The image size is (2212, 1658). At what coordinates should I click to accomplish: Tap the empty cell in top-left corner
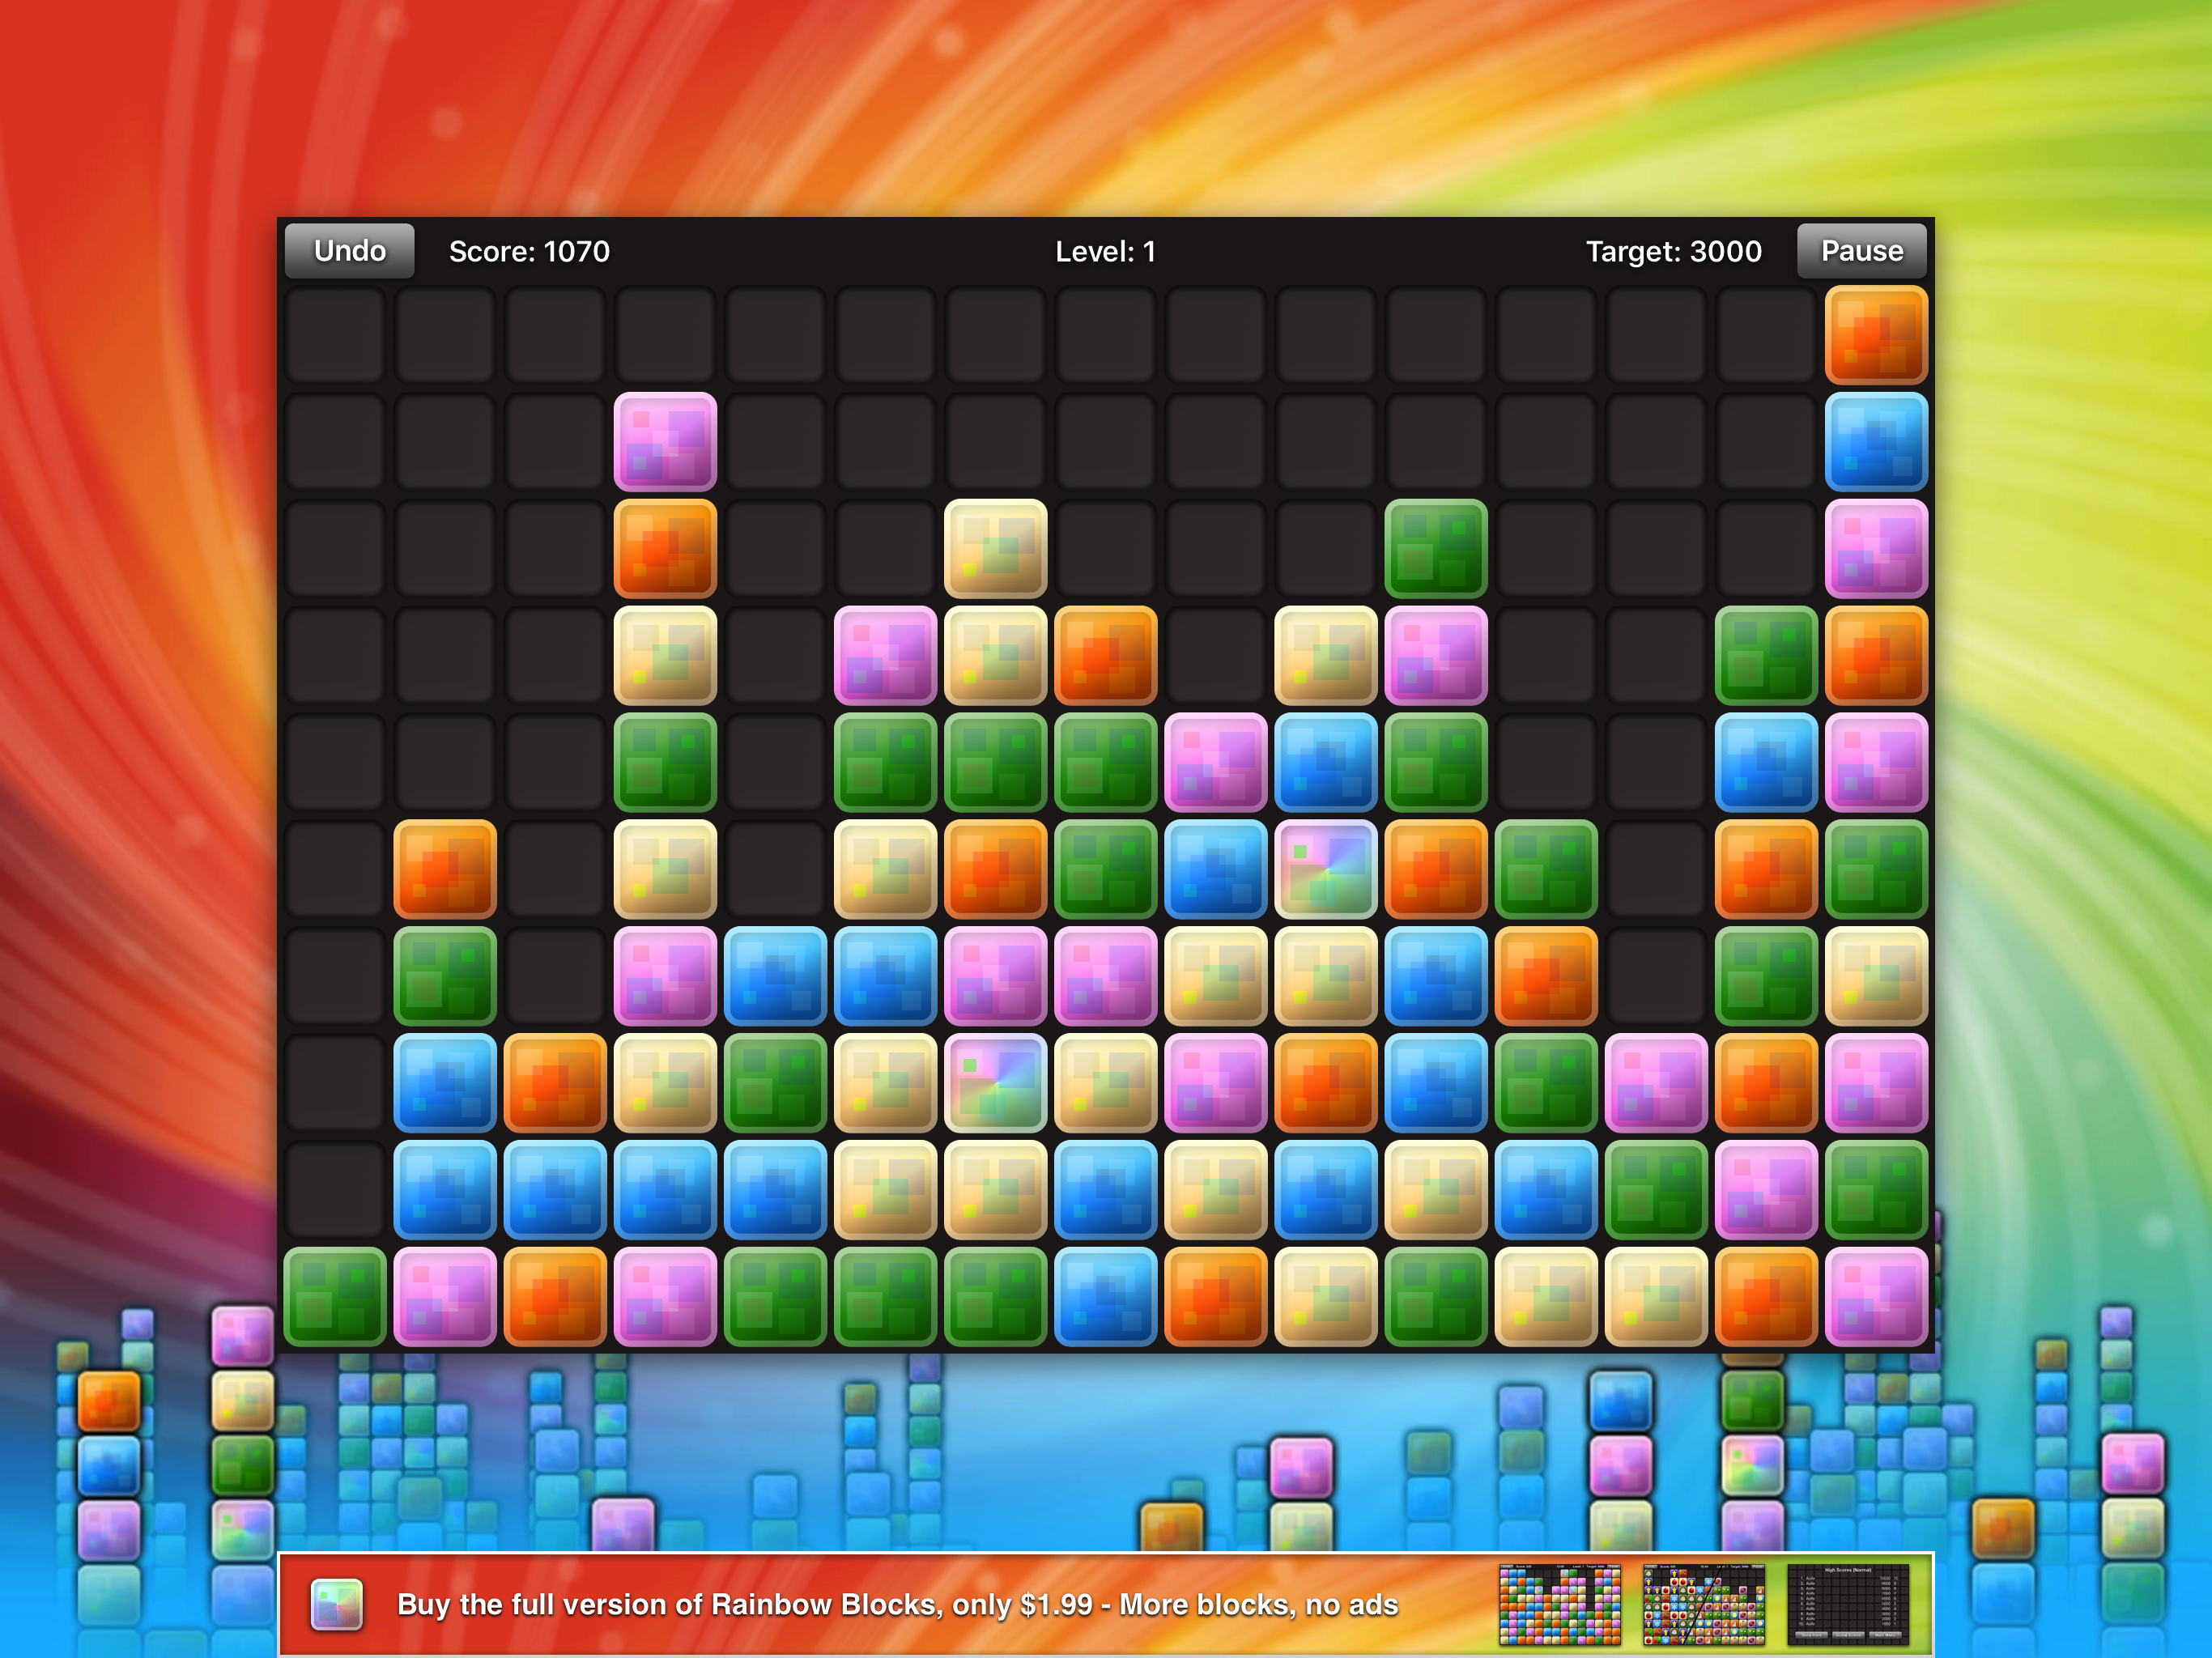click(335, 335)
